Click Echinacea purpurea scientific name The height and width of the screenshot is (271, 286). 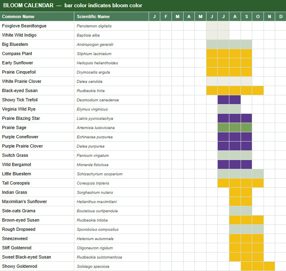(111, 137)
